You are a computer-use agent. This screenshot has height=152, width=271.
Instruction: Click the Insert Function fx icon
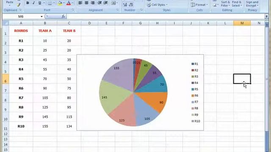[x=64, y=16]
